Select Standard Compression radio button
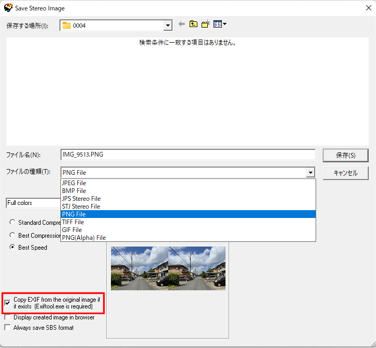This screenshot has height=348, width=376. click(12, 222)
